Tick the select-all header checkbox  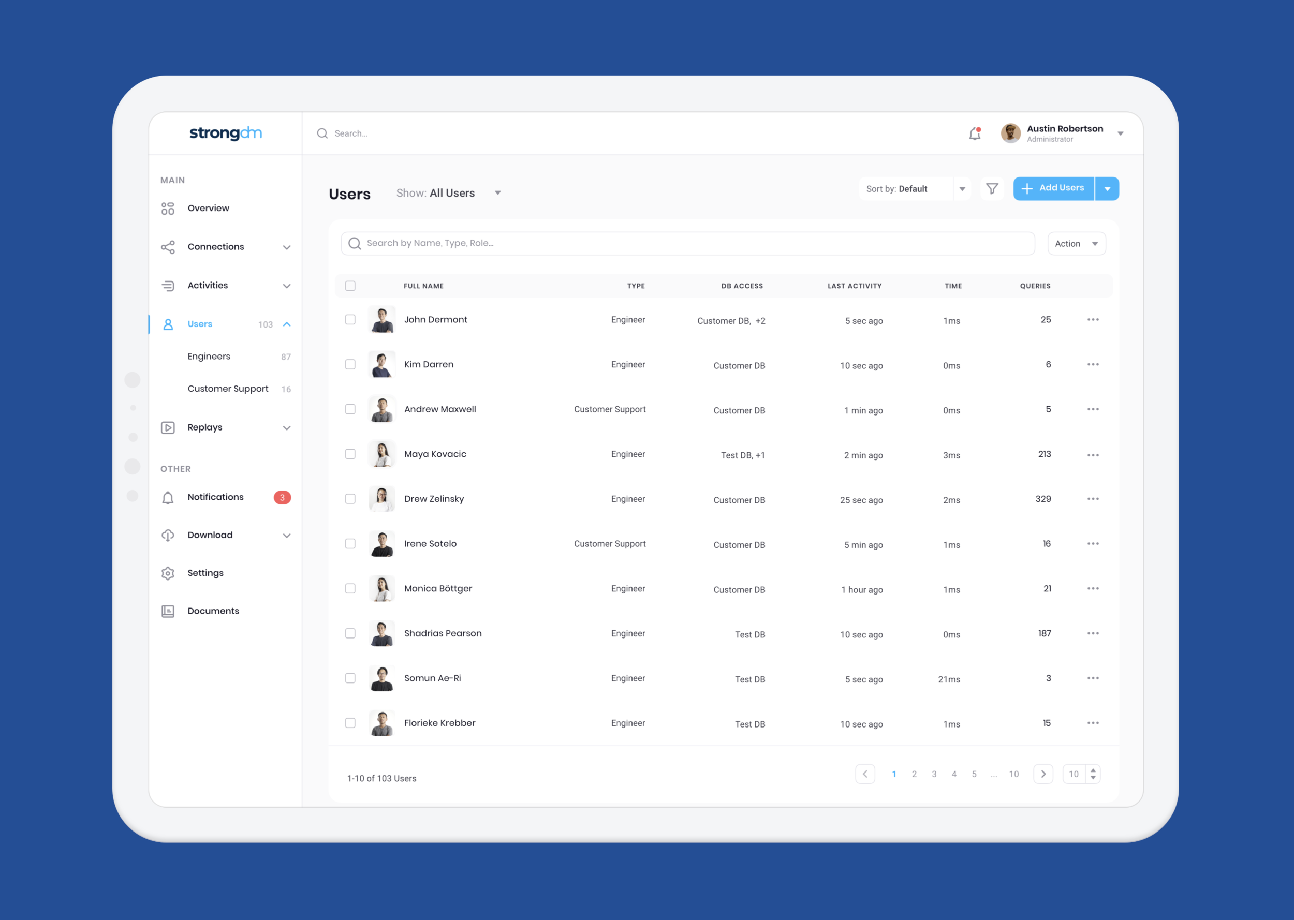pyautogui.click(x=350, y=286)
